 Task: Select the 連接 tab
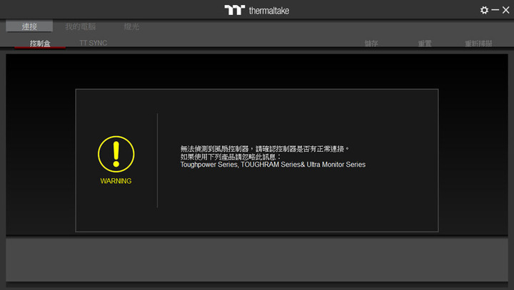(x=29, y=26)
